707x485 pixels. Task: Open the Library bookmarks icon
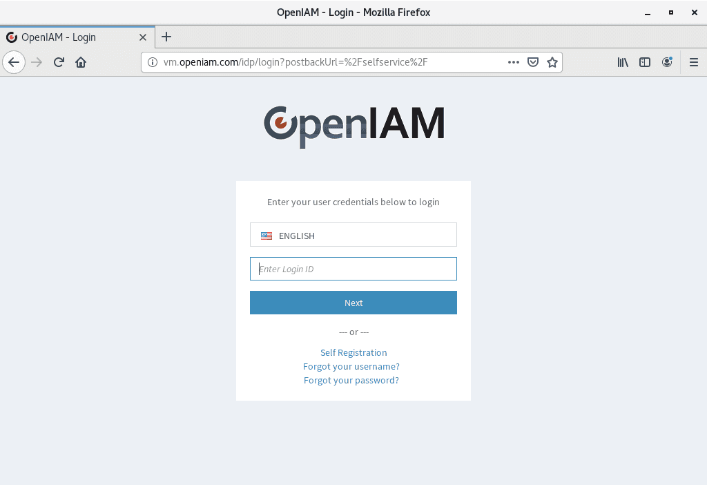(623, 62)
